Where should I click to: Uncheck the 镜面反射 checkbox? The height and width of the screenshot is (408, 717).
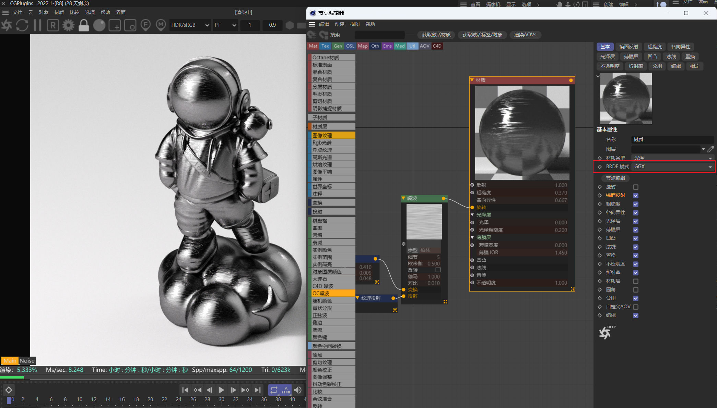point(636,196)
